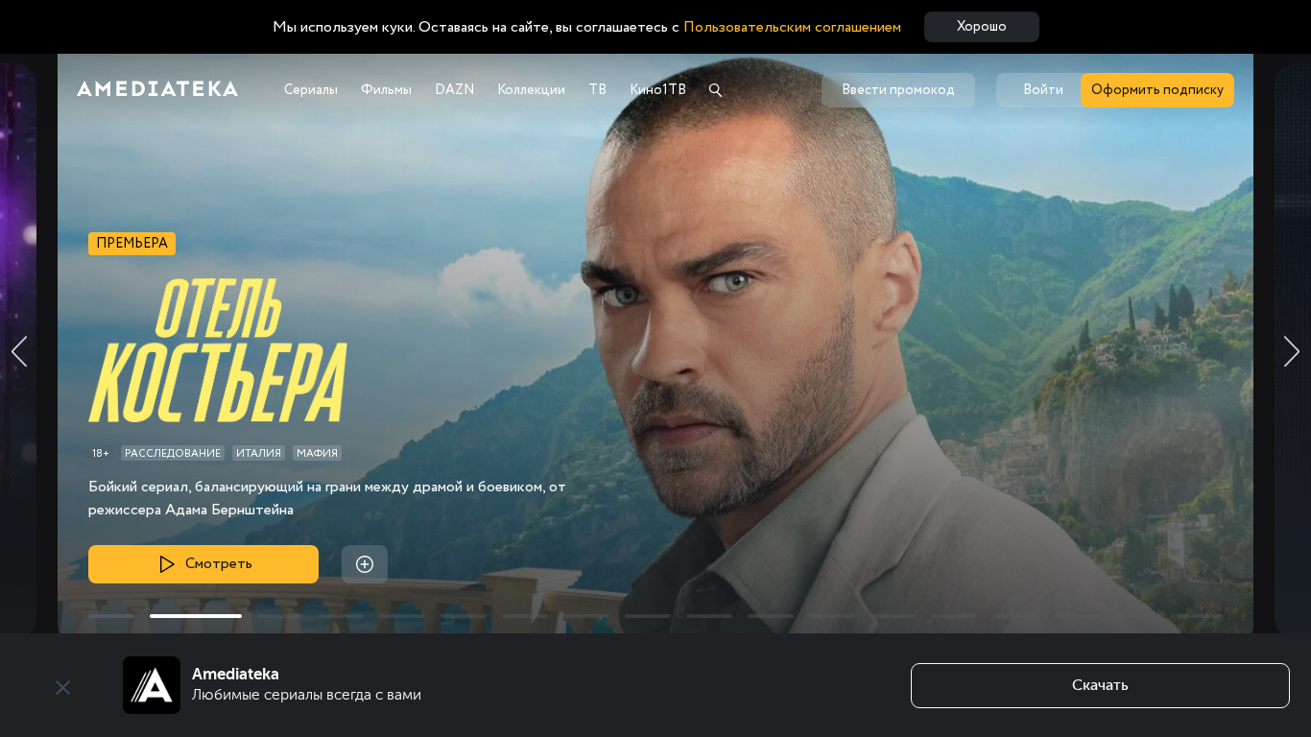Go to previous slide arrow

coord(19,351)
